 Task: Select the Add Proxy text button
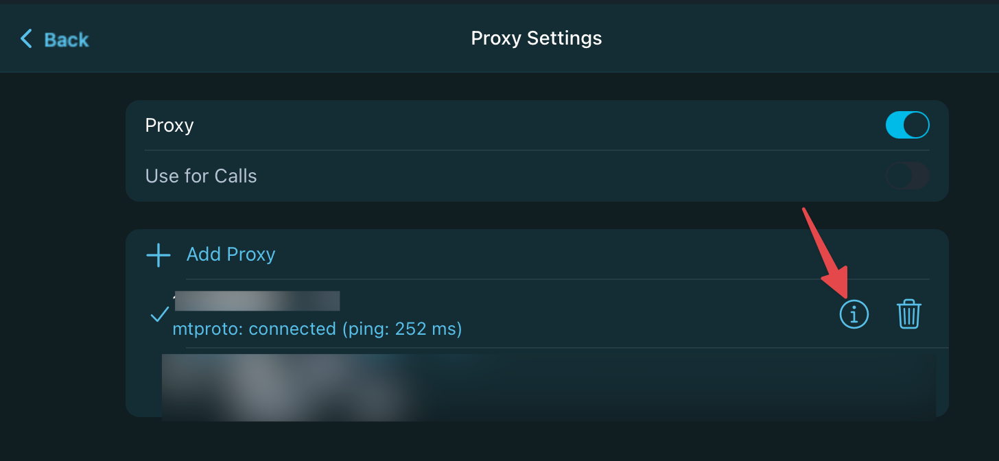coord(231,255)
